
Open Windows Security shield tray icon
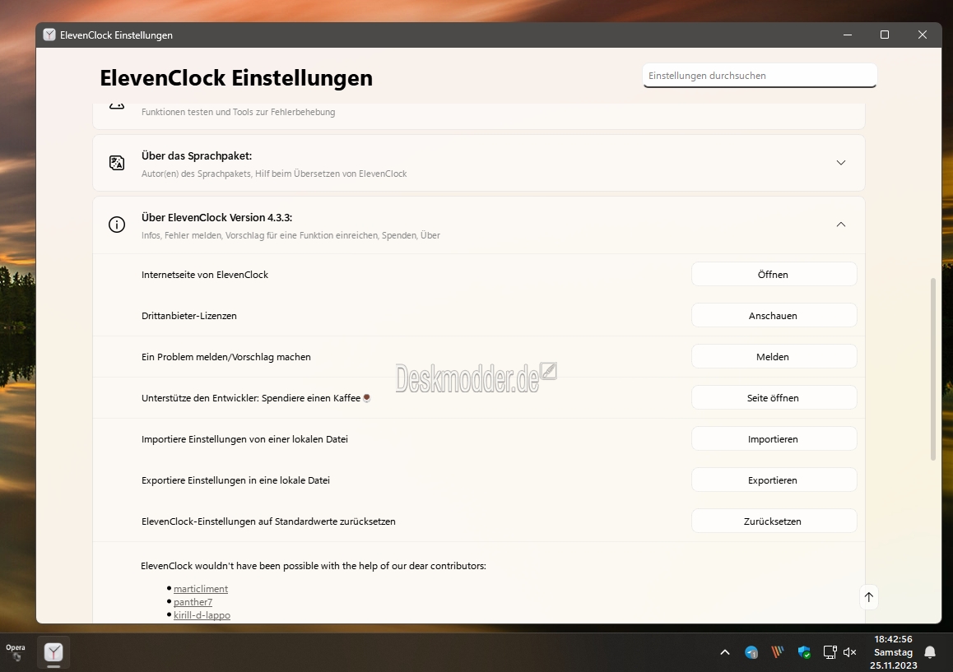[804, 652]
